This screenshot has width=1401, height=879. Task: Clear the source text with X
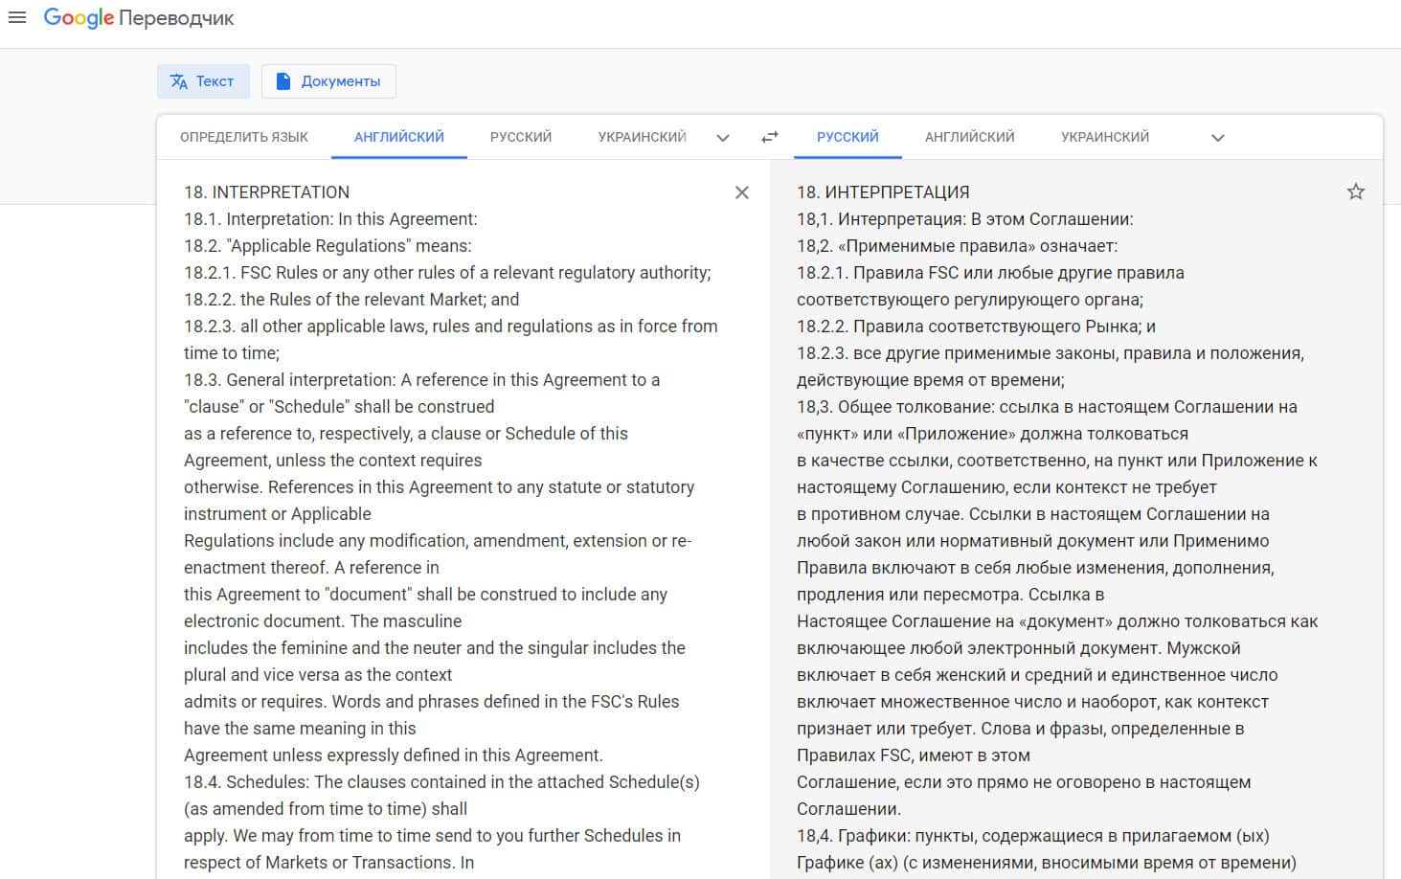[x=741, y=192]
